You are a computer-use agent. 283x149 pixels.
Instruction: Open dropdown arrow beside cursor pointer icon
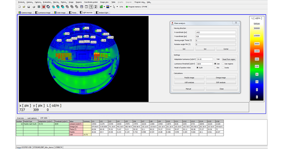click(x=117, y=7)
